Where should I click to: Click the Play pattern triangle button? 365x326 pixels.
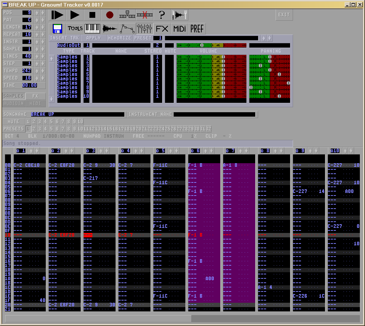pyautogui.click(x=75, y=15)
